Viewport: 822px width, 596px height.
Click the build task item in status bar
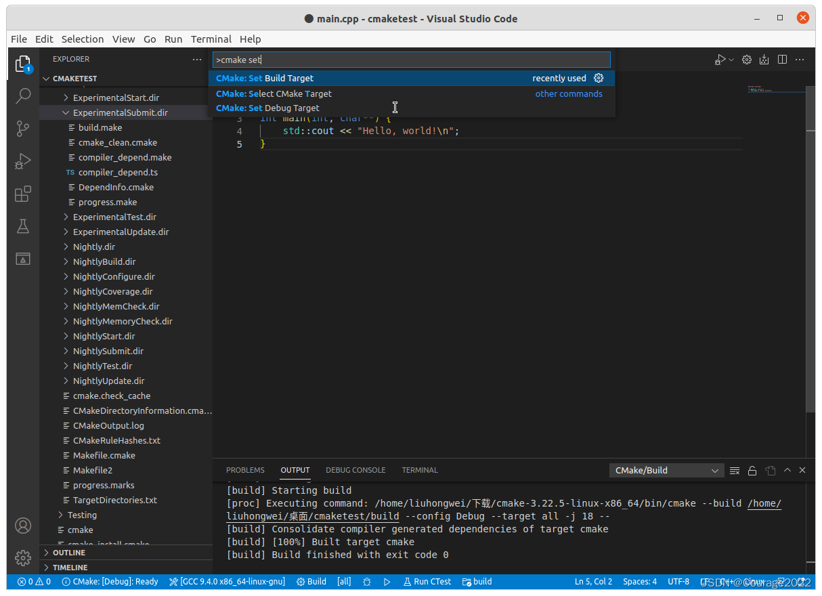point(477,582)
